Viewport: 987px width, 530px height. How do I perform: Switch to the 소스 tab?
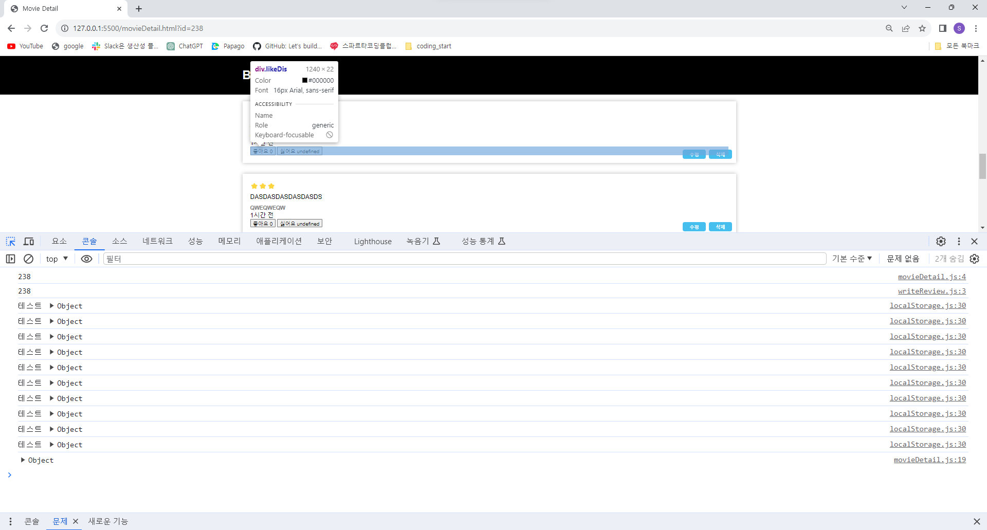(120, 241)
